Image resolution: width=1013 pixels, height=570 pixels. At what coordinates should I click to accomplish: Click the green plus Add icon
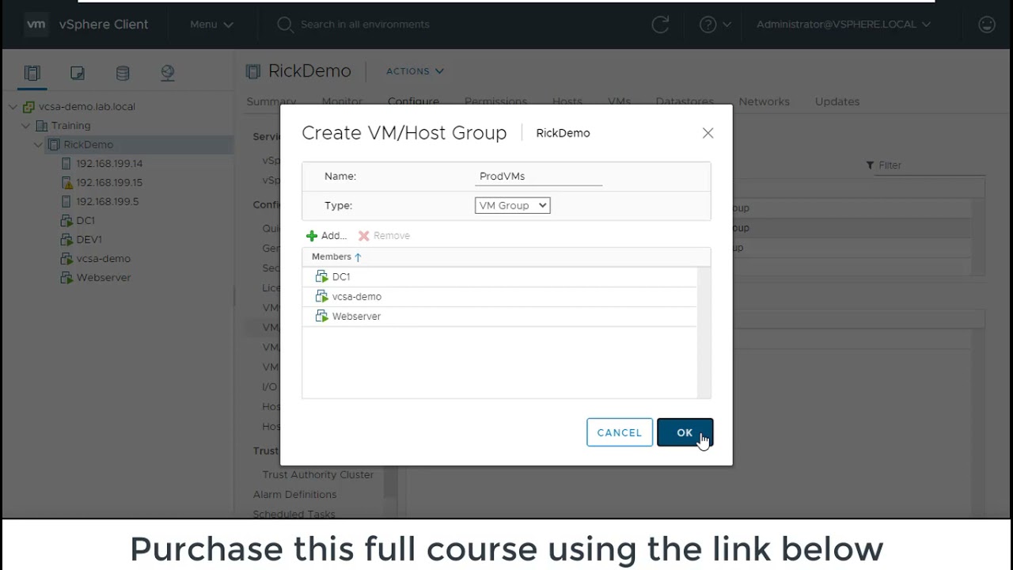tap(312, 236)
